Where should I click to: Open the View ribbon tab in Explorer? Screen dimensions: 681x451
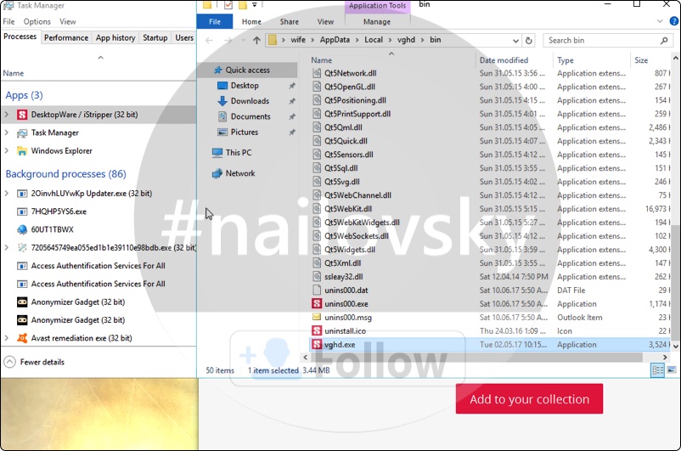coord(325,22)
